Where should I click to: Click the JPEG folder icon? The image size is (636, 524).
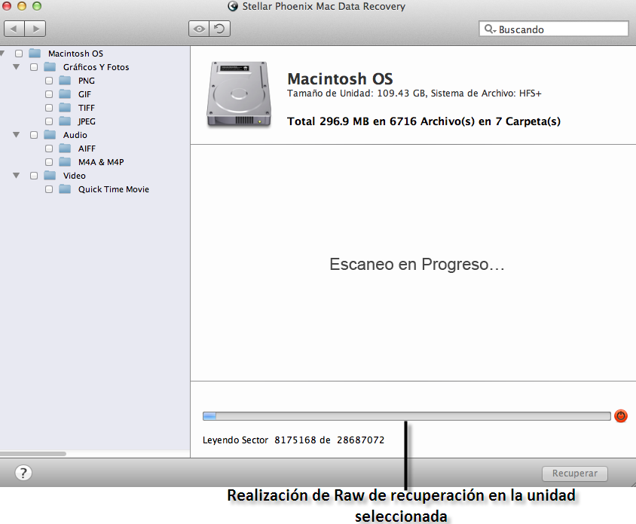(65, 121)
